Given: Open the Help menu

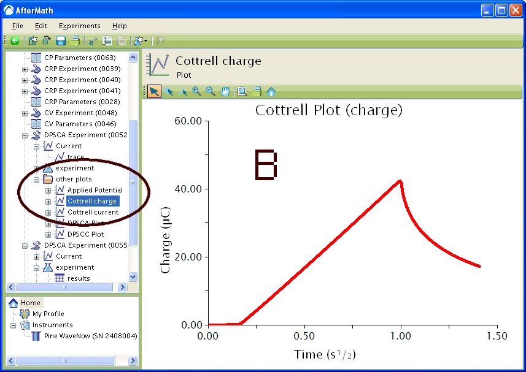Looking at the screenshot, I should coord(120,26).
